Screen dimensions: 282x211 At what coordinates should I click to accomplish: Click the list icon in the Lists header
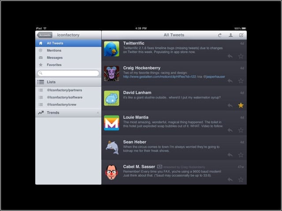[x=41, y=82]
